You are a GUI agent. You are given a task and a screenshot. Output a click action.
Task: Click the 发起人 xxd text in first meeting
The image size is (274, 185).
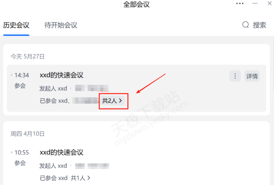(53, 88)
